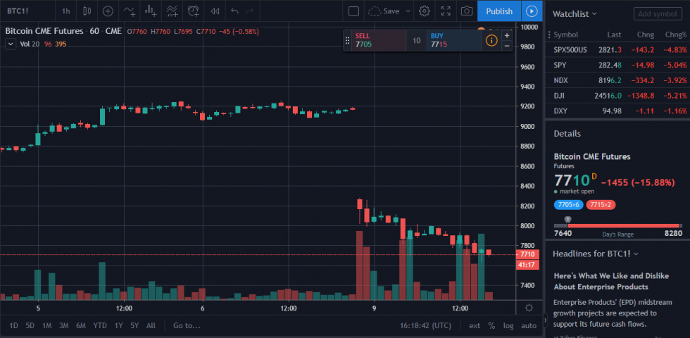Sort the watchlist by Symbol column header
This screenshot has width=690, height=338.
point(565,35)
